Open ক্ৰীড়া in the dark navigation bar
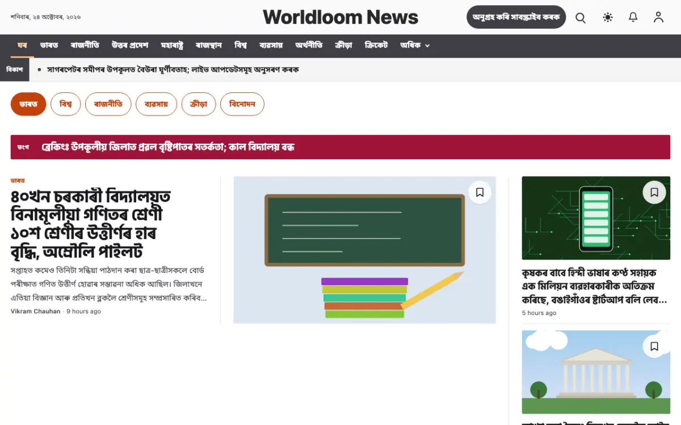The width and height of the screenshot is (681, 425). click(x=343, y=45)
